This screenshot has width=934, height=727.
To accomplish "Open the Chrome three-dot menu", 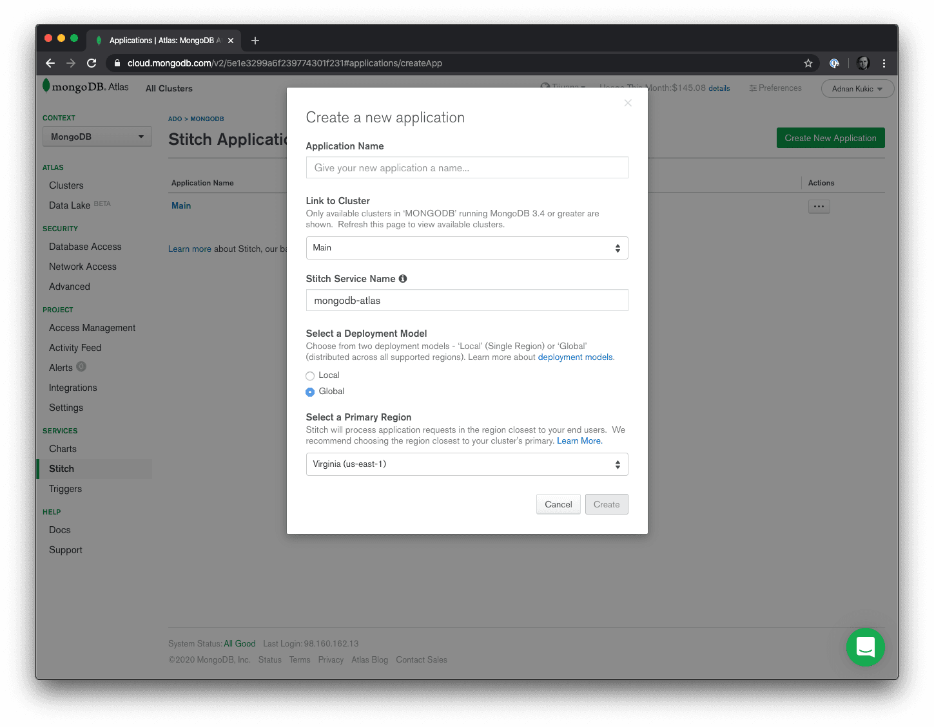I will point(884,63).
